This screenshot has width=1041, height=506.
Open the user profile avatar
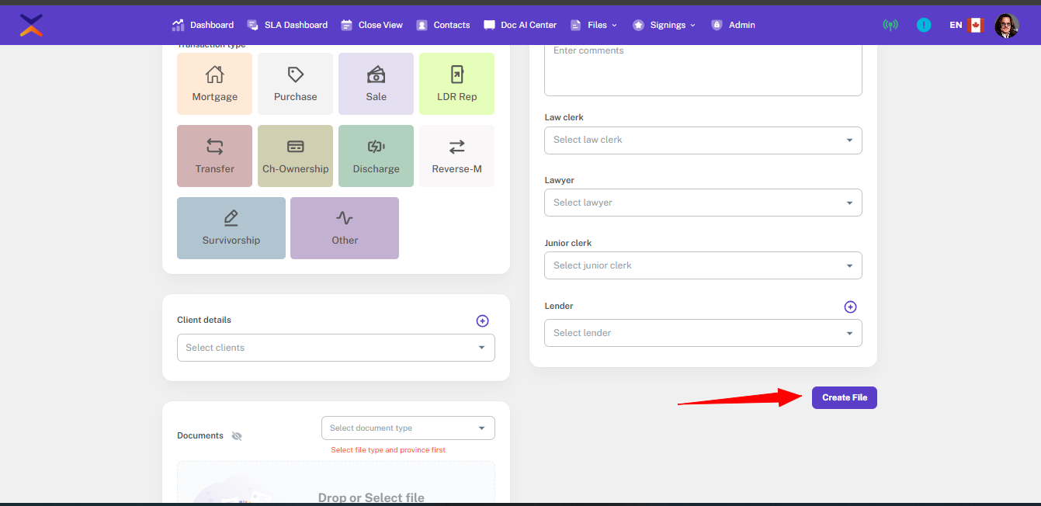click(1006, 26)
